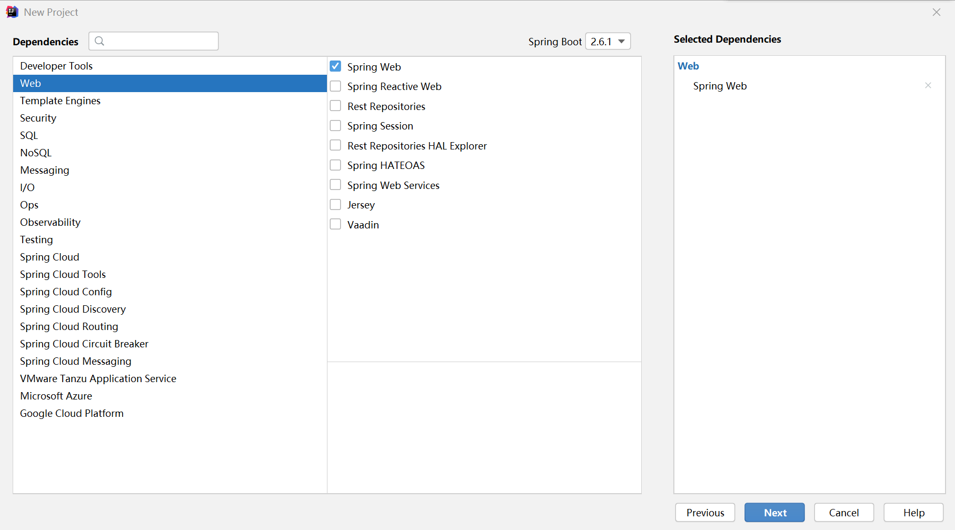This screenshot has width=955, height=530.
Task: Cancel the new project wizard
Action: pos(844,513)
